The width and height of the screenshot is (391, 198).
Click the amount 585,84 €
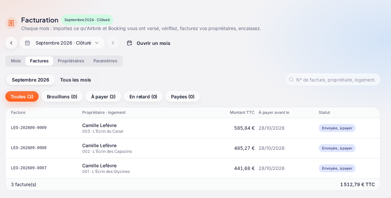(x=244, y=128)
